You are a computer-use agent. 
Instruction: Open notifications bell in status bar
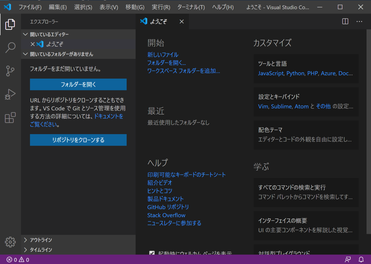361,260
